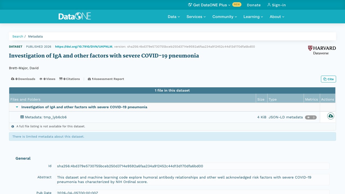Open the dataset DOI link
This screenshot has height=194, width=345.
(x=84, y=47)
